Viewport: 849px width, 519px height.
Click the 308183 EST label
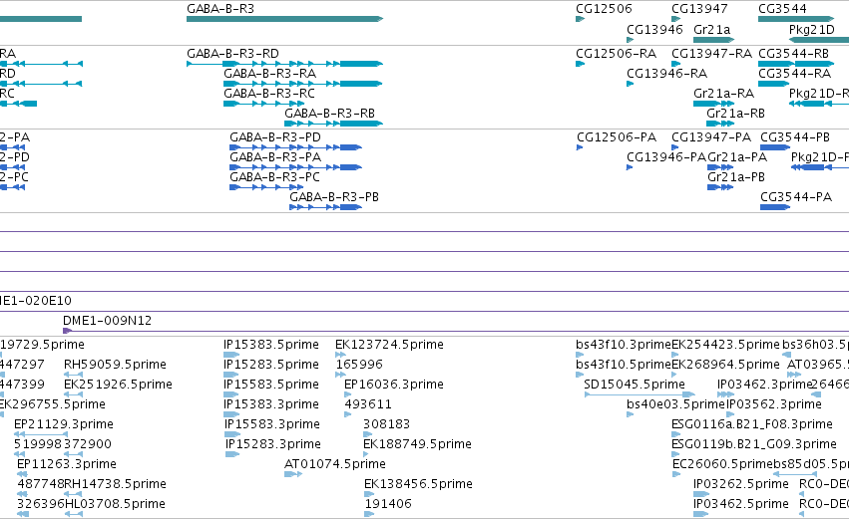click(387, 424)
